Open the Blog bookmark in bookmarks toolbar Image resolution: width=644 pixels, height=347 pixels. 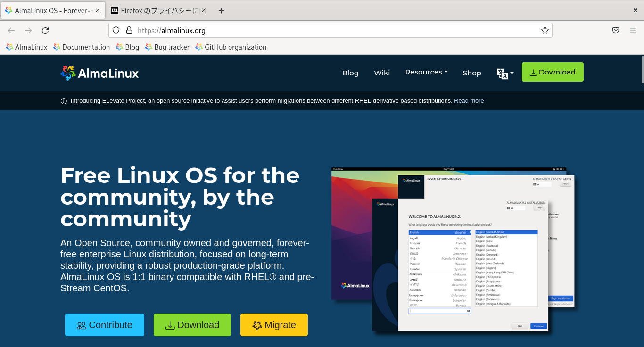(127, 47)
